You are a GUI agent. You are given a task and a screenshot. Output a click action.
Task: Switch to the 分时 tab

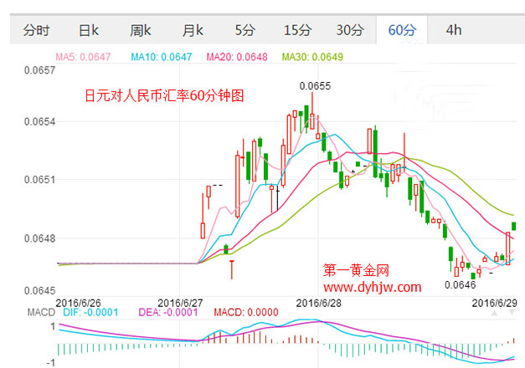36,30
